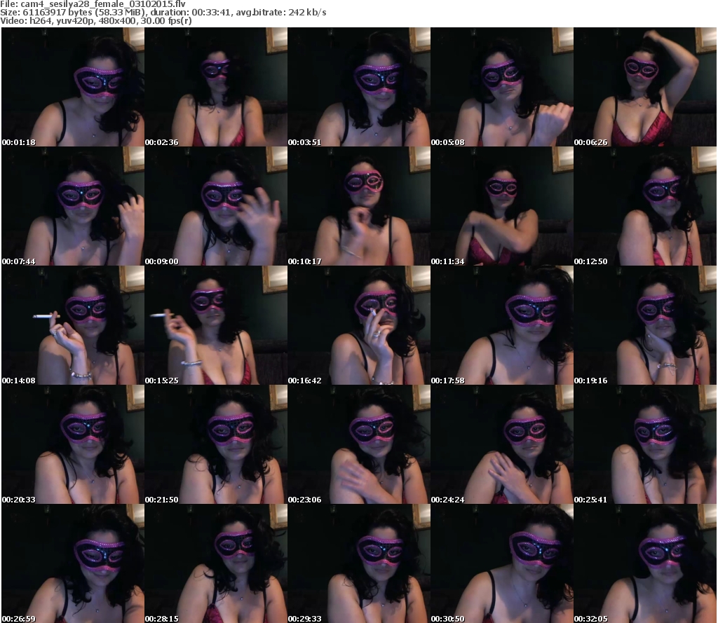
Task: Select the 00:15:25 frame
Action: [x=216, y=325]
